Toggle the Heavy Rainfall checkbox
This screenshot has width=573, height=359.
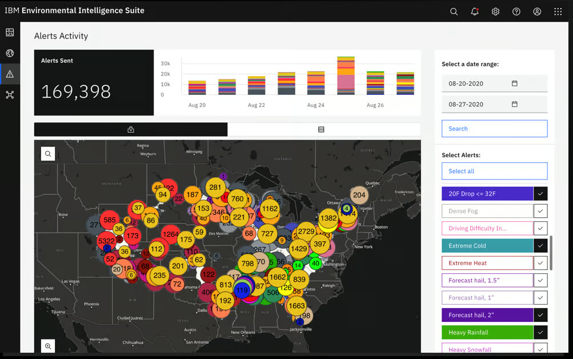(540, 332)
